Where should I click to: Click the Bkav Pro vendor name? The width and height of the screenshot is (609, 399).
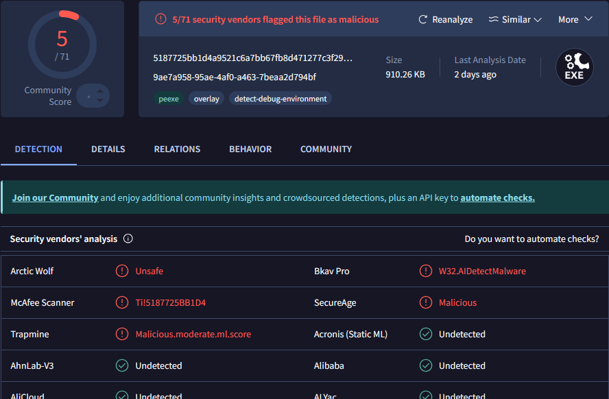pyautogui.click(x=332, y=271)
